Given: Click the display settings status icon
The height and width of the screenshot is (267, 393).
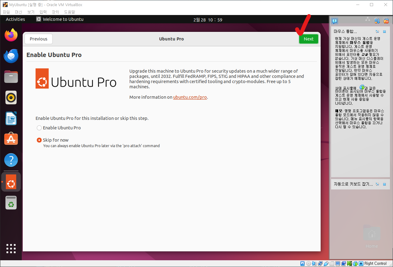Looking at the screenshot, I should pos(338,263).
